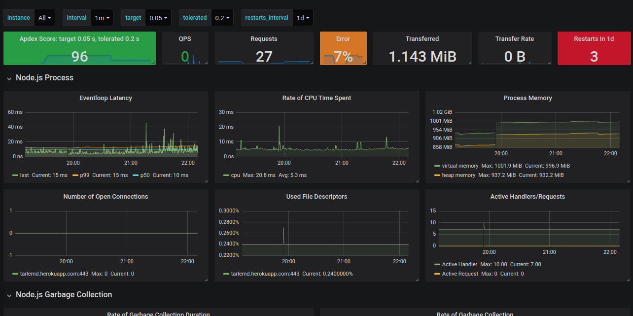Screen dimensions: 633x316
Task: Open the Apdex Score panel title menu
Action: tap(79, 38)
